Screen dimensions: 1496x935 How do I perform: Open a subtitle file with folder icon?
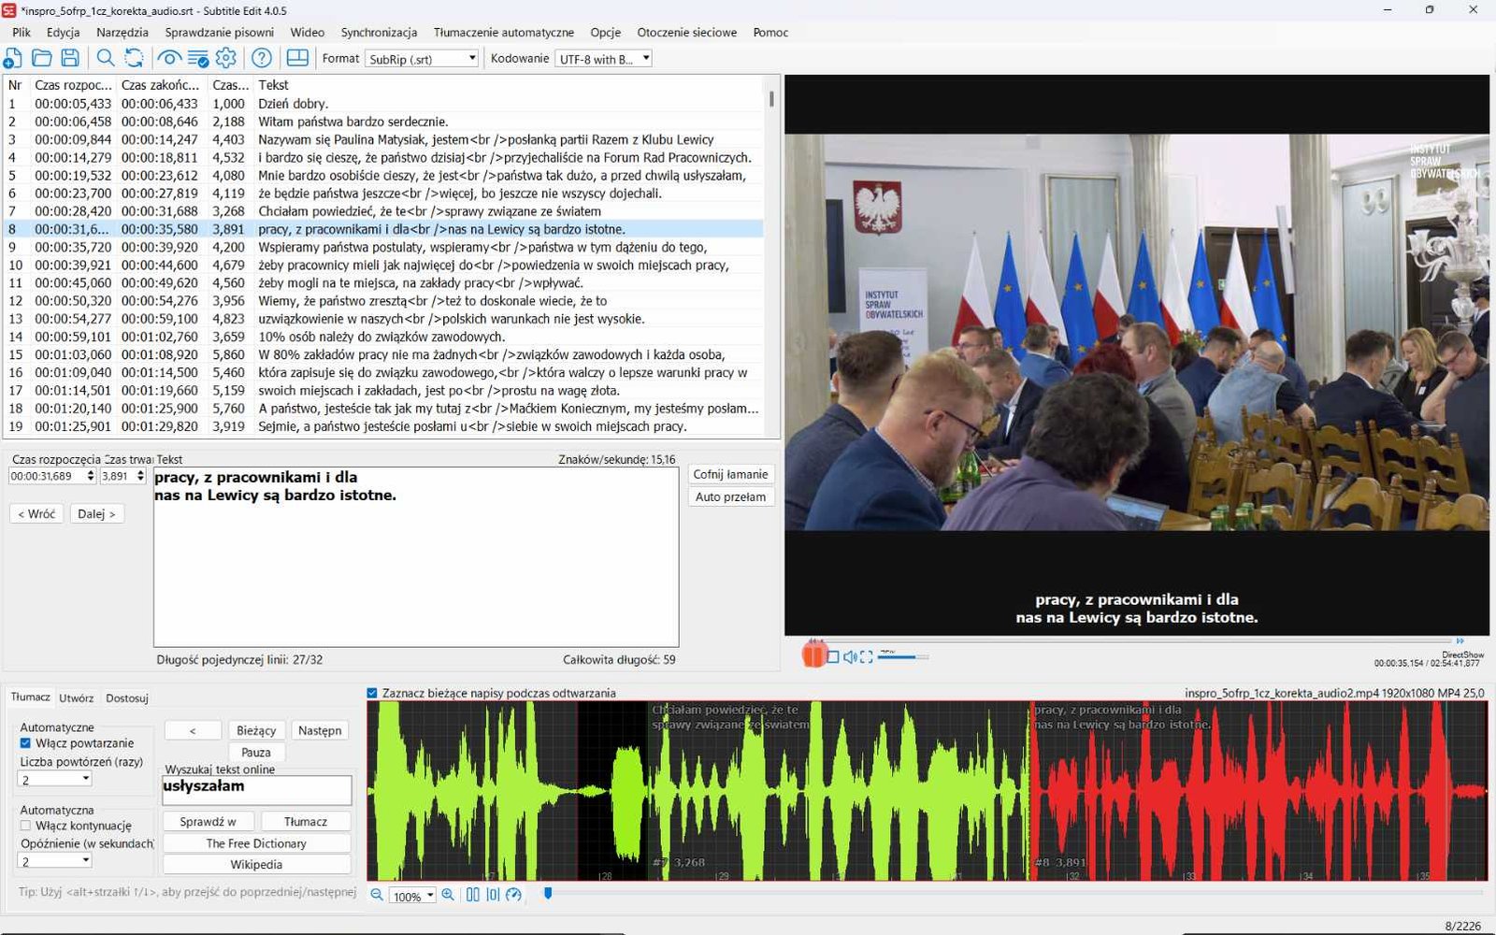(x=41, y=58)
